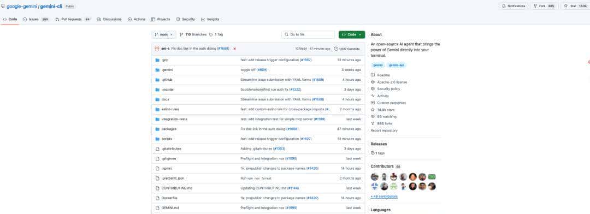
Task: Click the docs folder icon
Action: 158,99
